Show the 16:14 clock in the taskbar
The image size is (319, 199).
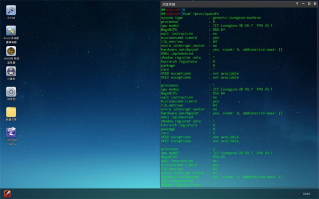pyautogui.click(x=306, y=194)
